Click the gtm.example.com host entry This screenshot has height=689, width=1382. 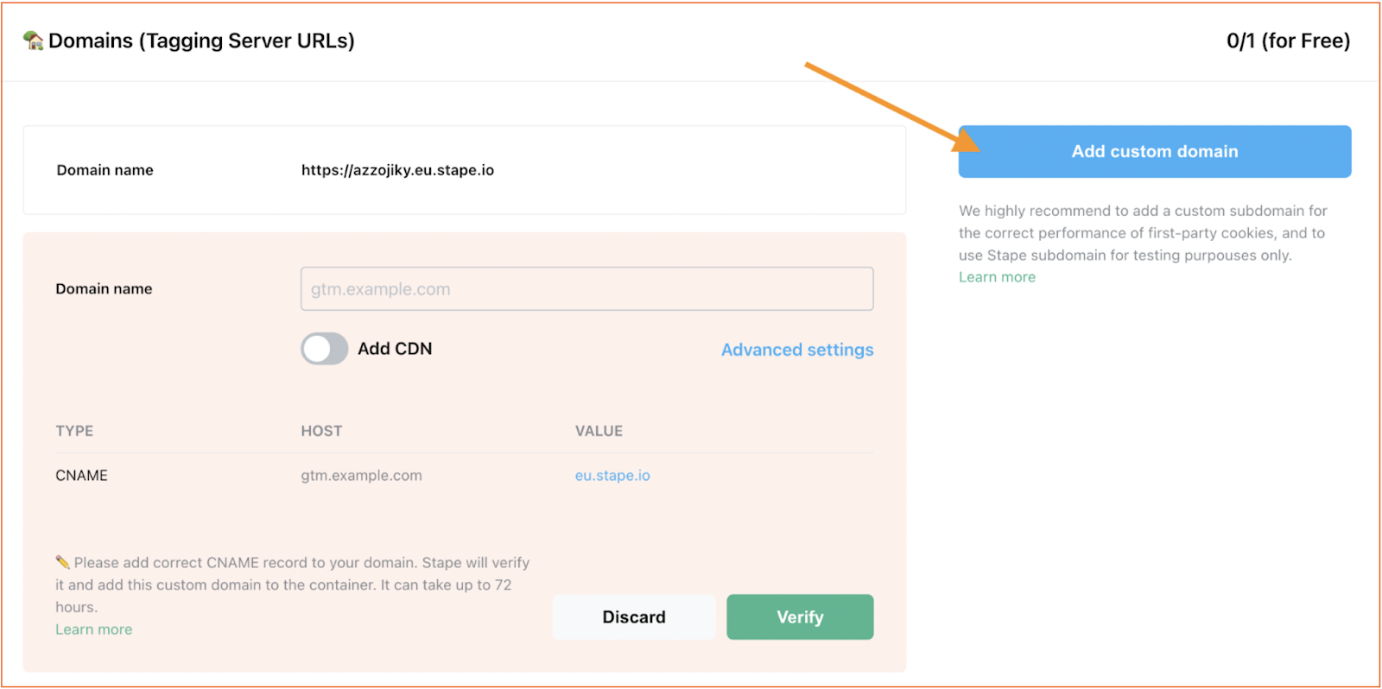(361, 475)
